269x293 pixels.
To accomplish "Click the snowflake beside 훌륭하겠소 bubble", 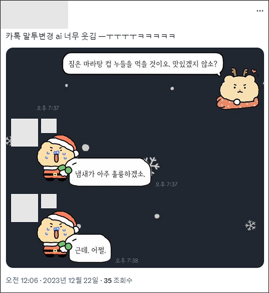I will click(x=153, y=165).
